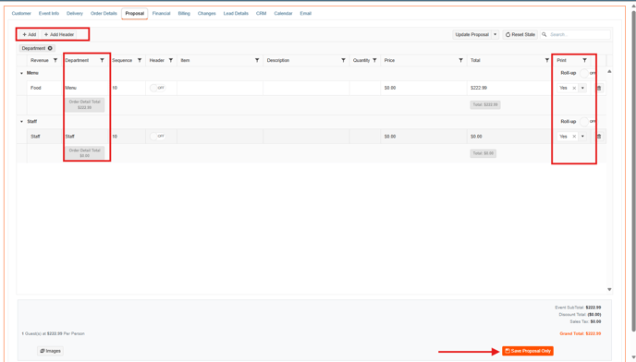Select the Proposal tab
The image size is (636, 362).
coord(135,13)
